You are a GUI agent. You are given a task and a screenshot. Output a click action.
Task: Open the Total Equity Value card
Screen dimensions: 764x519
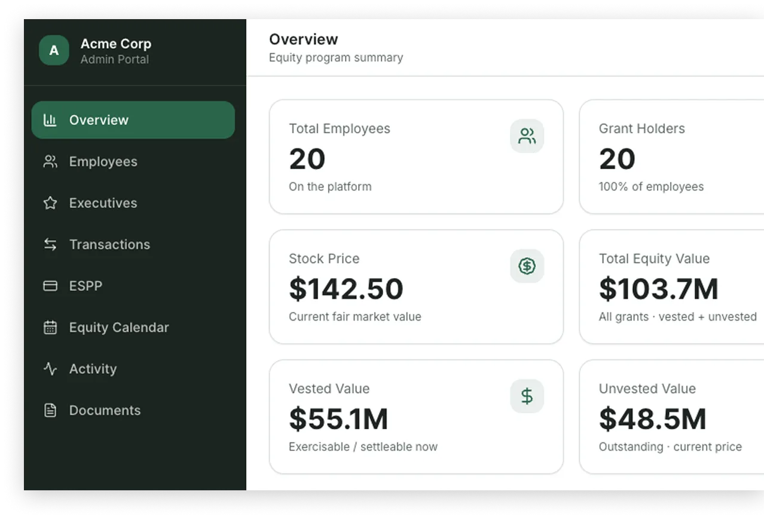coord(670,287)
